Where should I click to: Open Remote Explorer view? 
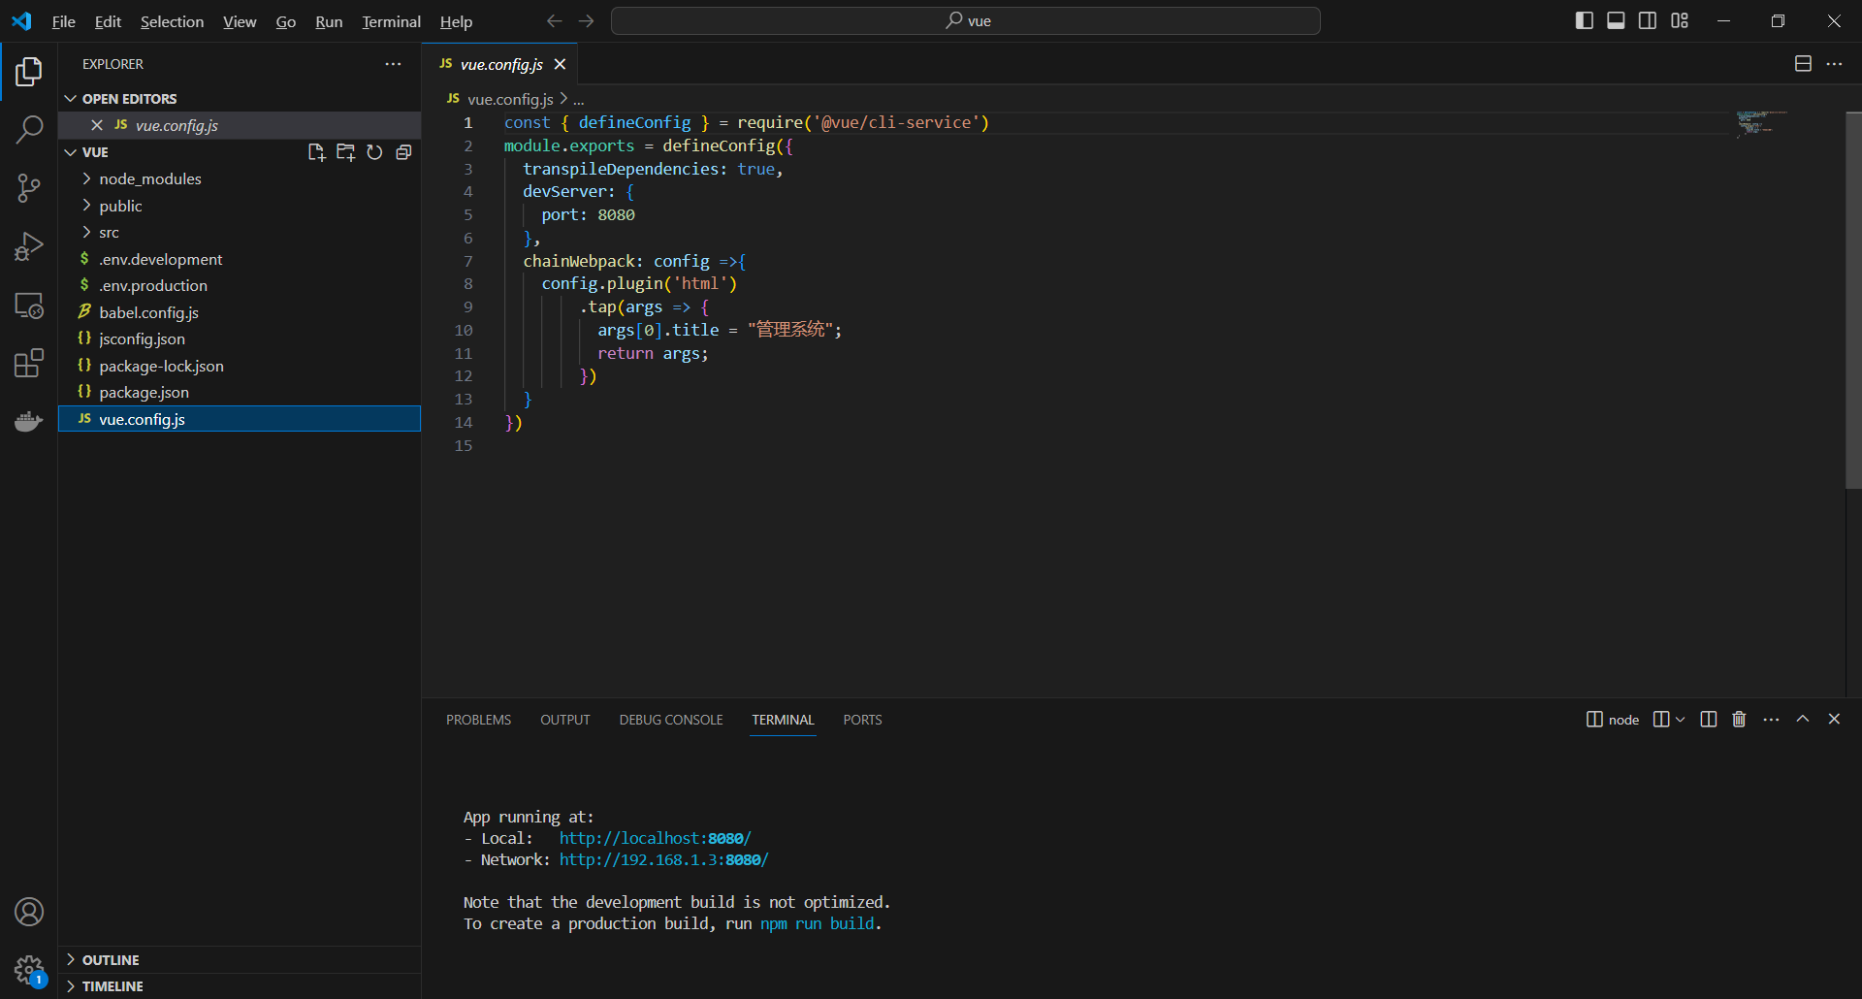[x=29, y=306]
